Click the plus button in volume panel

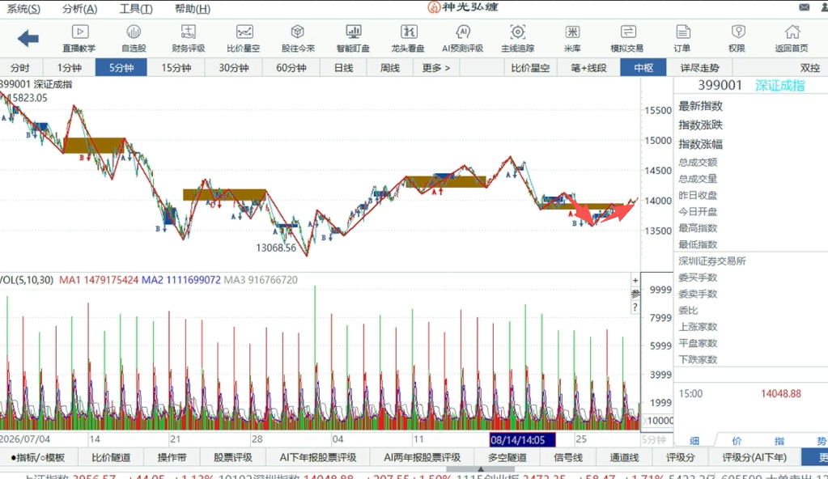coord(635,281)
